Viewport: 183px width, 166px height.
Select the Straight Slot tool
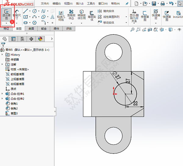(25, 23)
